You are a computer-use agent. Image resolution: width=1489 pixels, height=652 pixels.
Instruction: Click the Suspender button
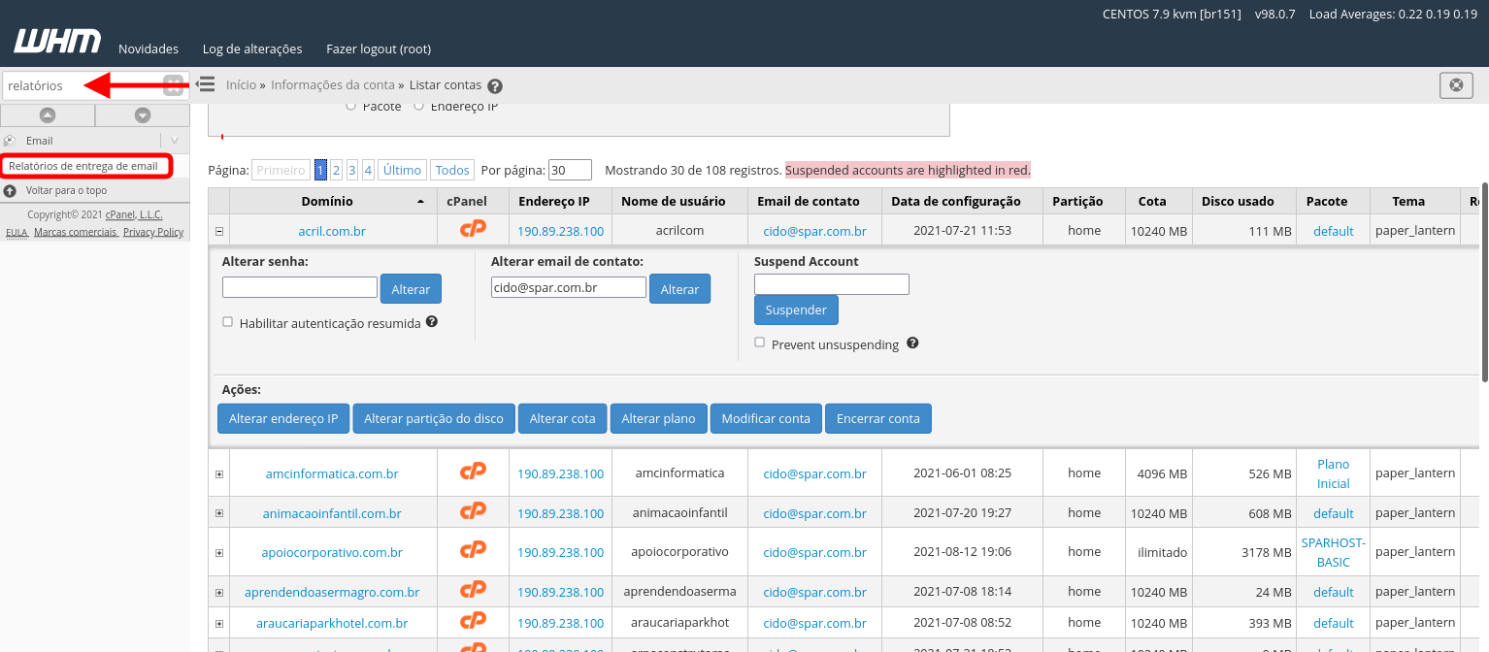(796, 310)
